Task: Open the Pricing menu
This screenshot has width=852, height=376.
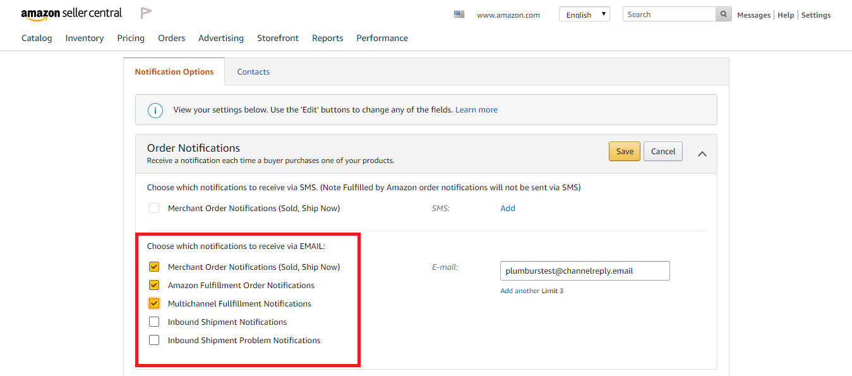Action: click(131, 38)
